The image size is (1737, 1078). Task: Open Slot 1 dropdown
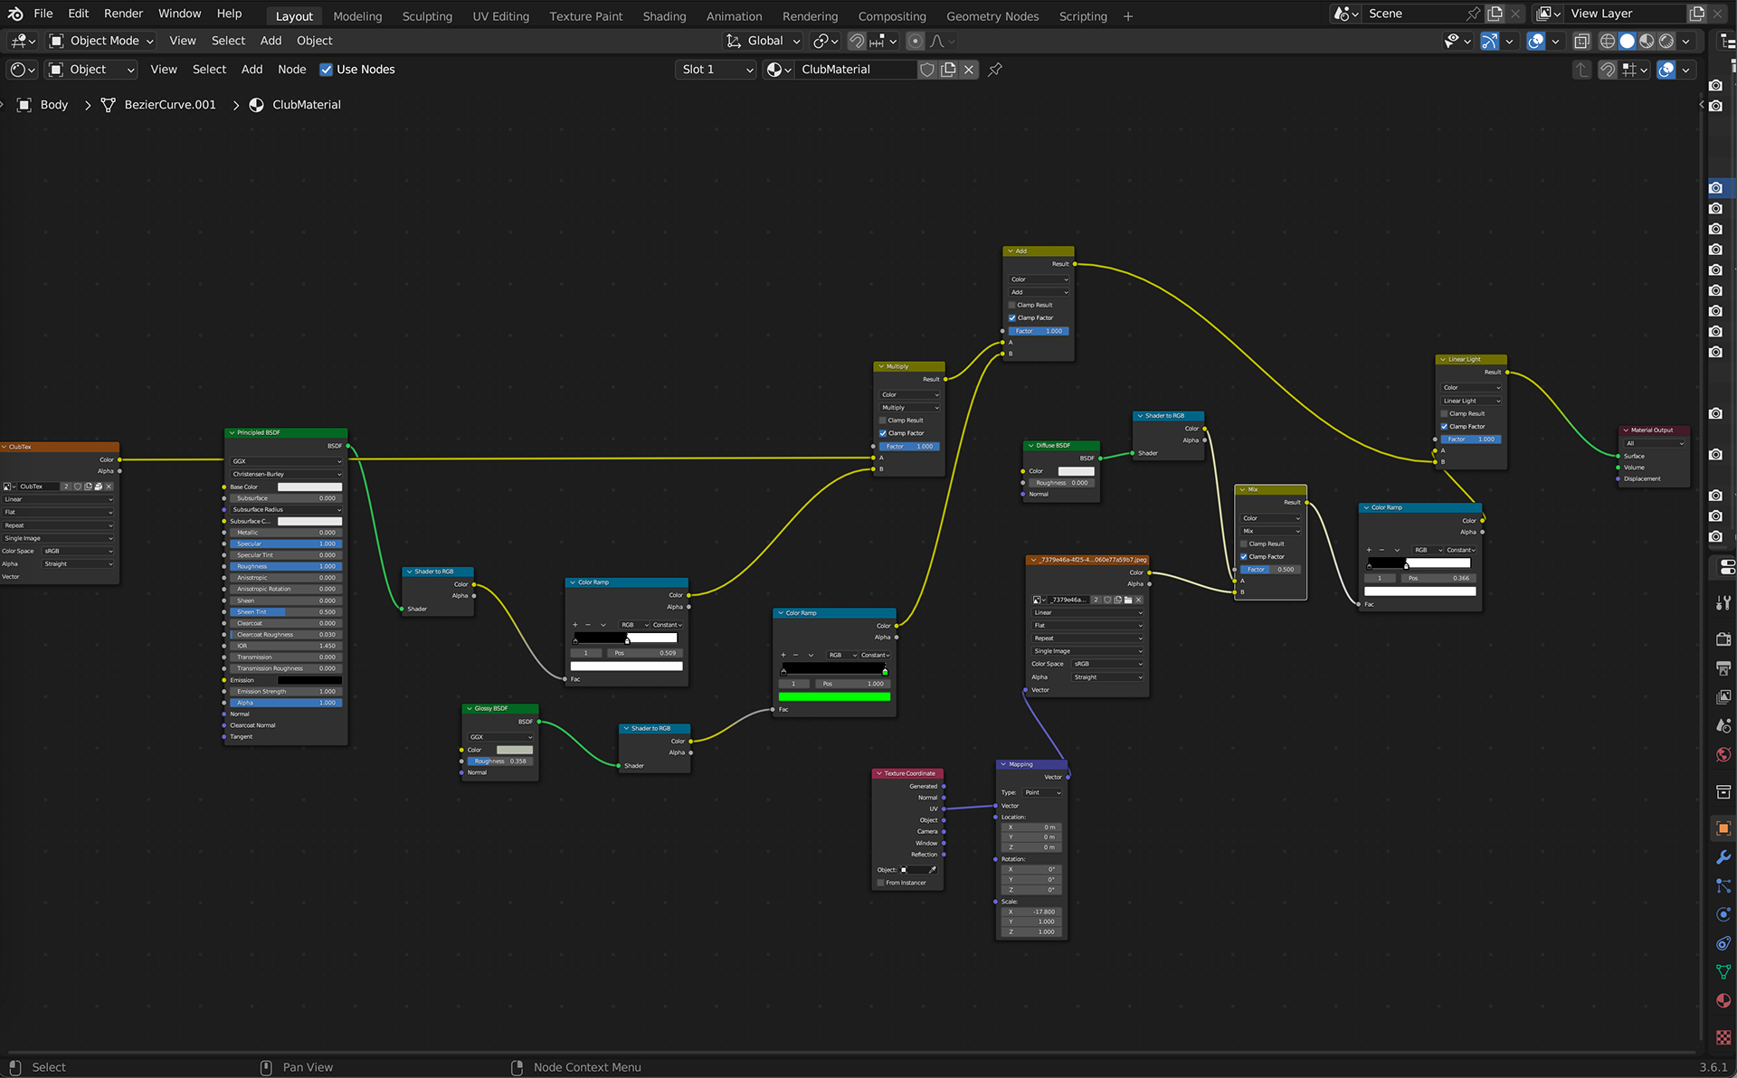tap(716, 70)
